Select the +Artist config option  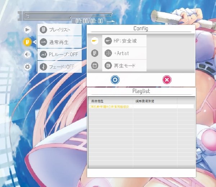[x=124, y=53]
